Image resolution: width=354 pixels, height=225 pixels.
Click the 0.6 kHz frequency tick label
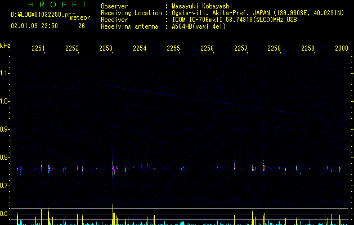[5, 214]
